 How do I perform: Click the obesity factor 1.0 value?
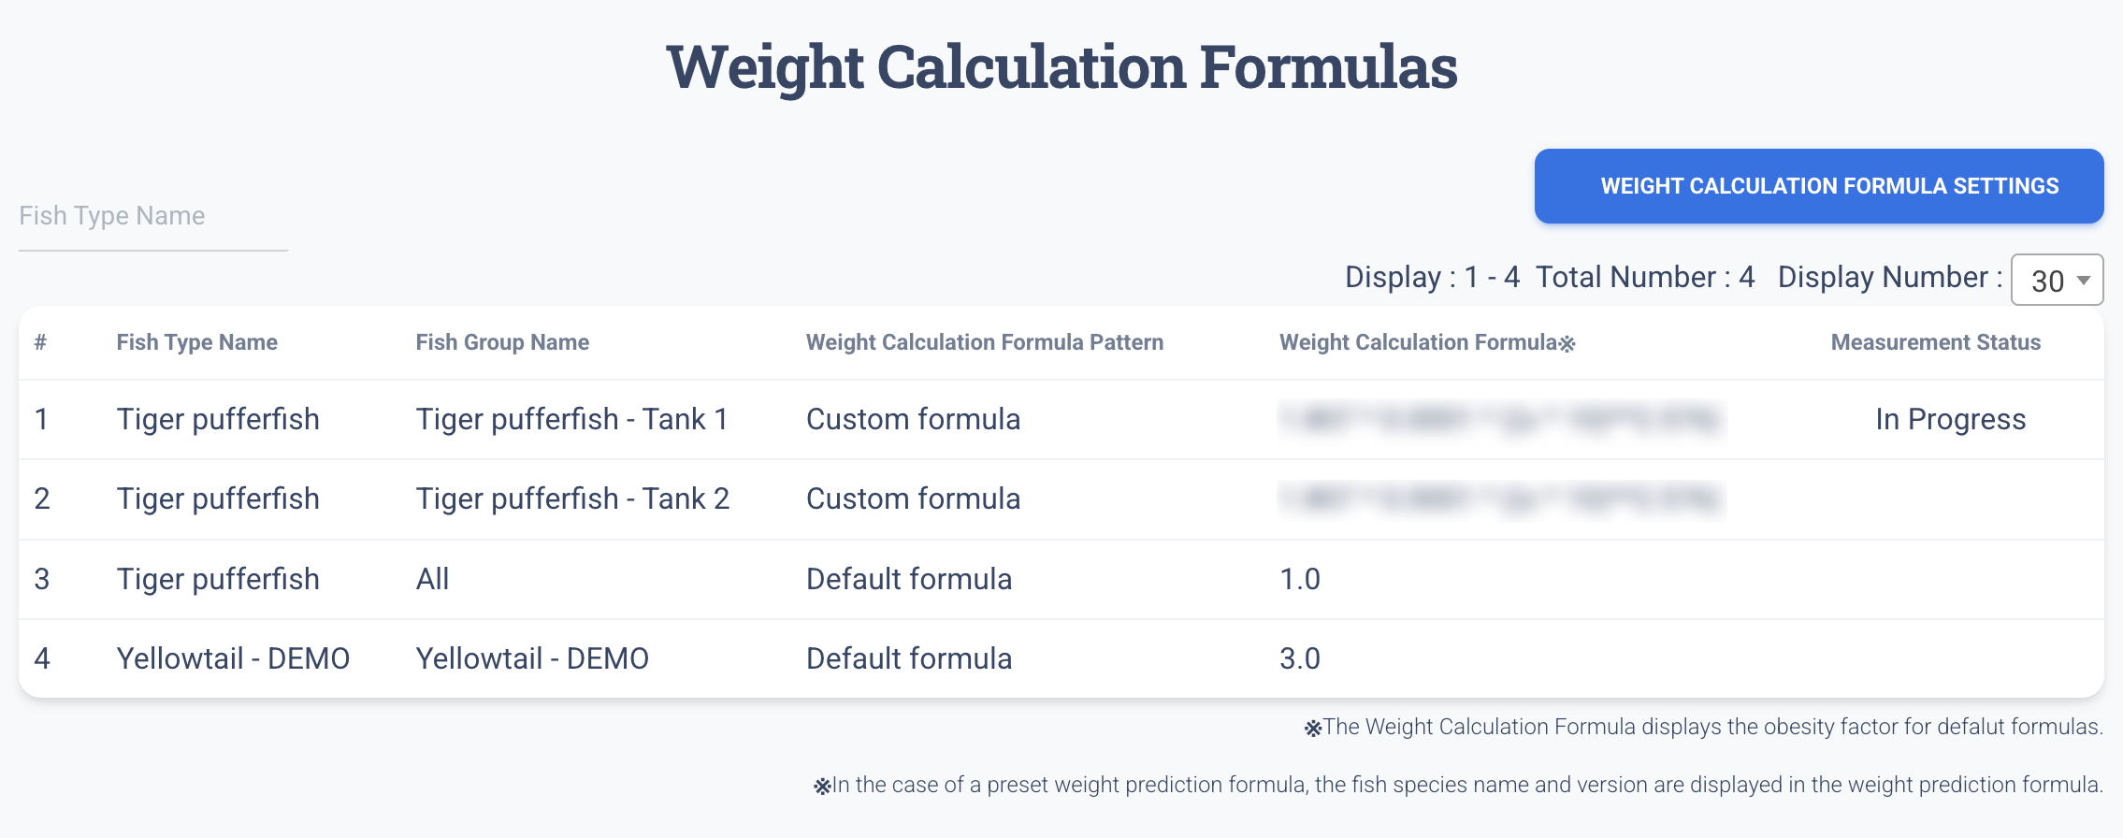click(x=1300, y=579)
